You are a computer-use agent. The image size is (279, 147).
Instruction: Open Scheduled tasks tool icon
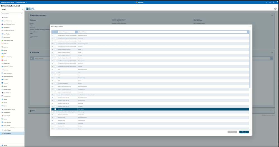tap(2, 96)
